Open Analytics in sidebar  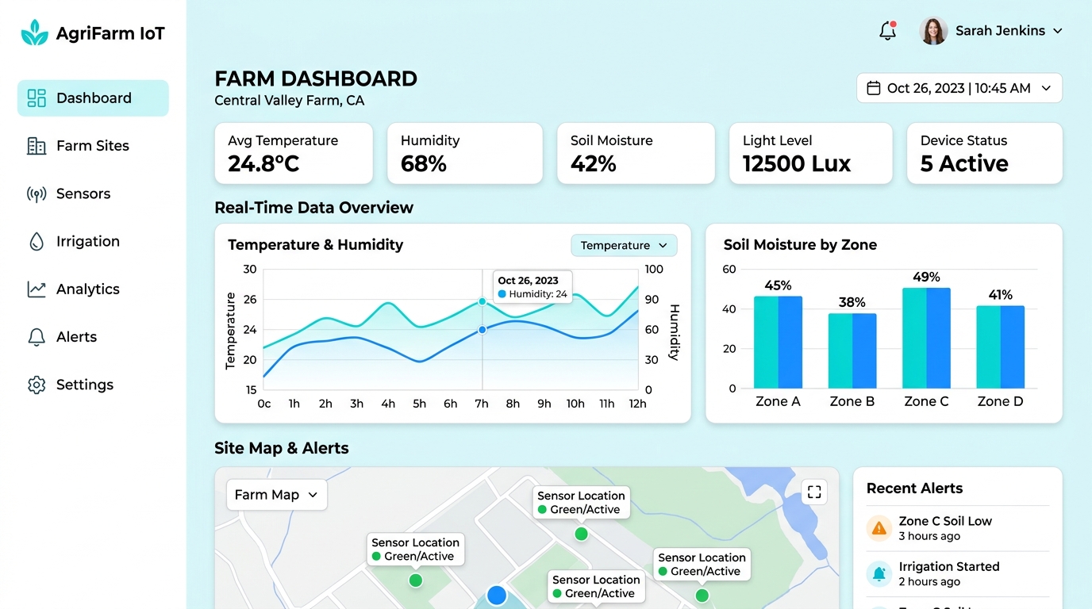click(x=93, y=289)
